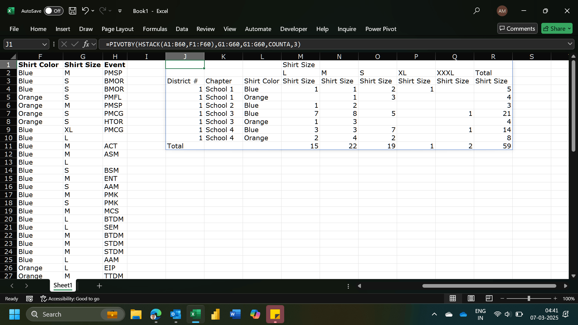578x325 pixels.
Task: Select row header 11
Action: [x=8, y=146]
